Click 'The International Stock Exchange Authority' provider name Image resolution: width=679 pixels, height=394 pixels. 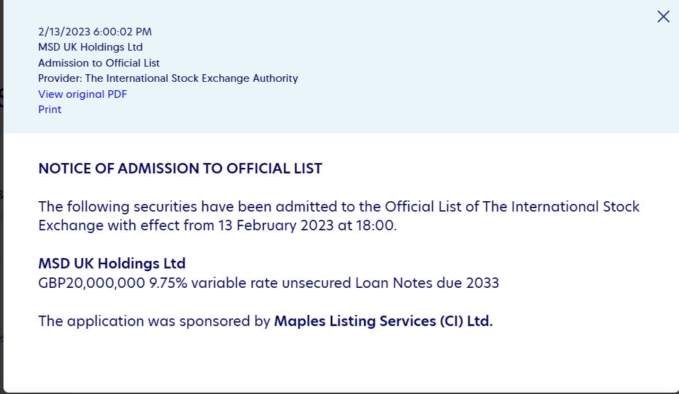pyautogui.click(x=191, y=78)
